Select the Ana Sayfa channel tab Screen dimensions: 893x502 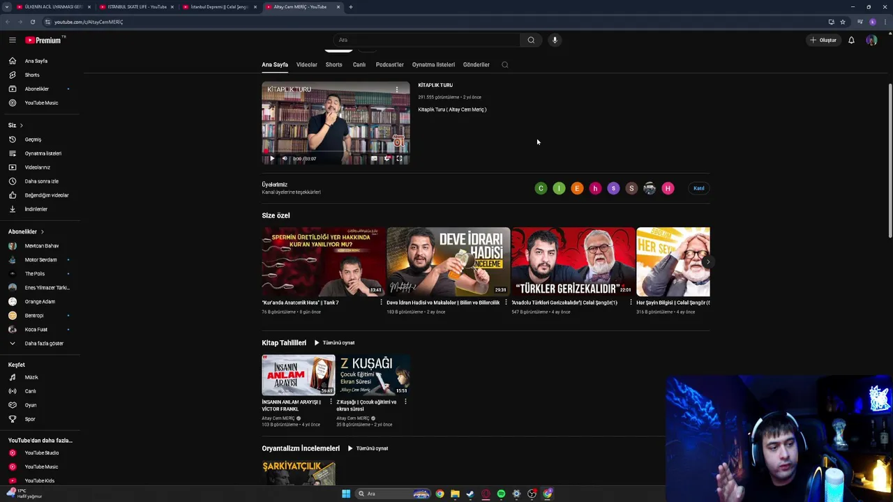(x=275, y=65)
